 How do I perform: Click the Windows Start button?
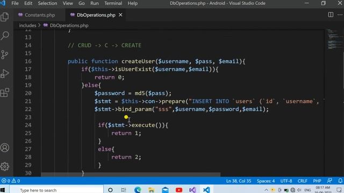(3, 190)
